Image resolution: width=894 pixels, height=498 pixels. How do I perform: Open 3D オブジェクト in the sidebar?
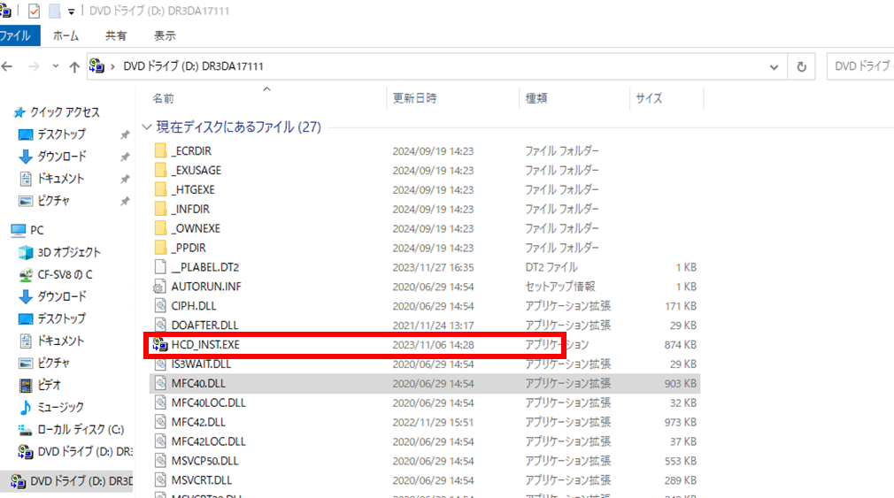[68, 252]
